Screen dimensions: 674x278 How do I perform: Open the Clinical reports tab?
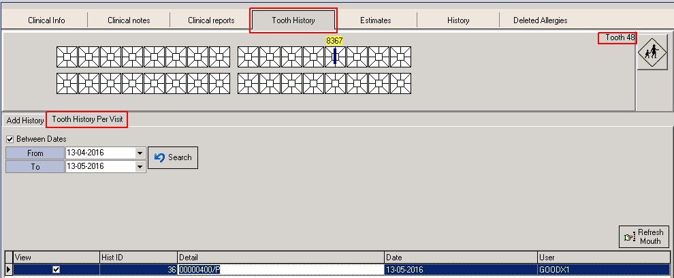tap(211, 20)
